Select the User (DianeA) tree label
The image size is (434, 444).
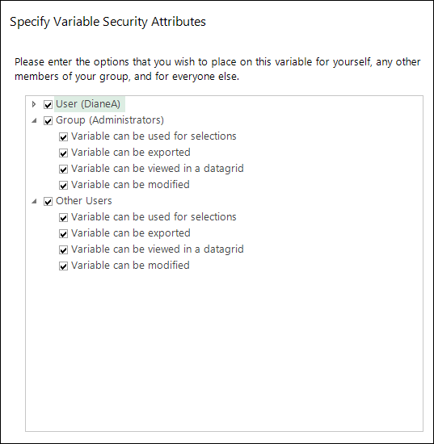88,104
